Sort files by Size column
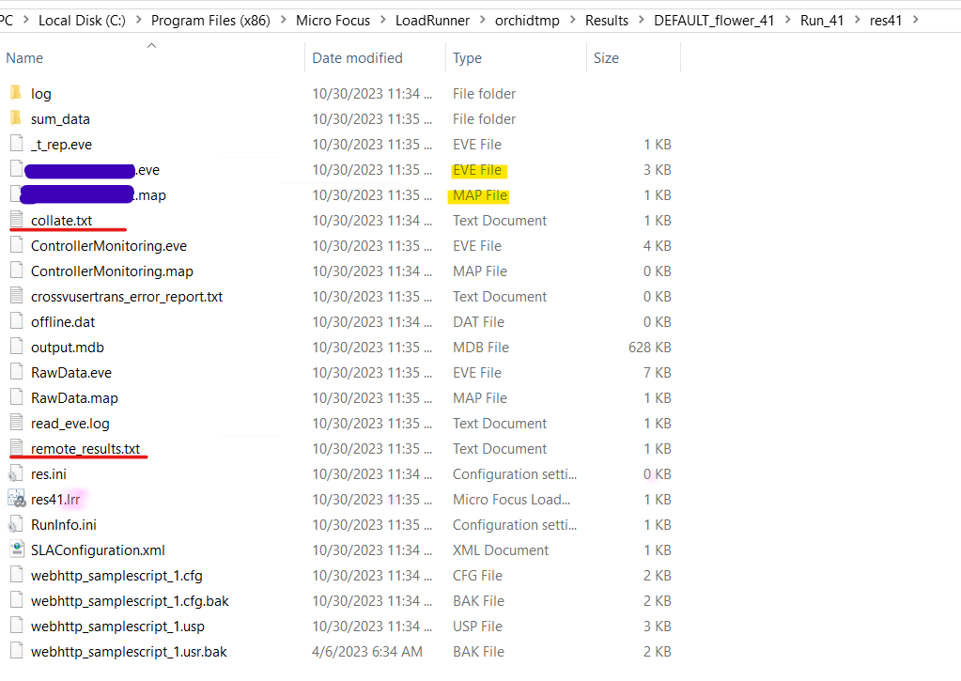Image resolution: width=961 pixels, height=681 pixels. click(606, 57)
